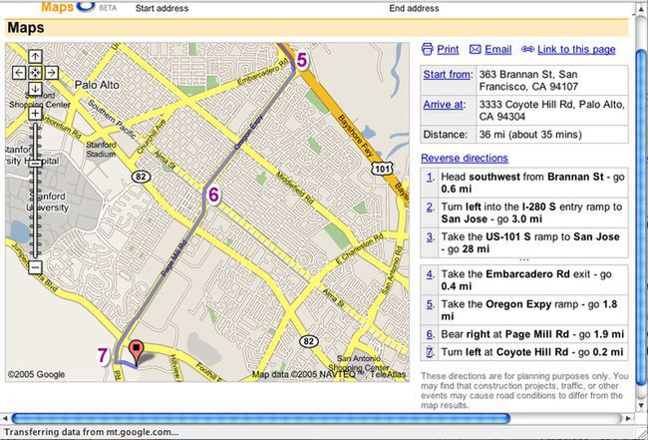Viewport: 648px width, 440px height.
Task: Click the 3333 Coyote Hill Rd address
Action: click(x=551, y=111)
